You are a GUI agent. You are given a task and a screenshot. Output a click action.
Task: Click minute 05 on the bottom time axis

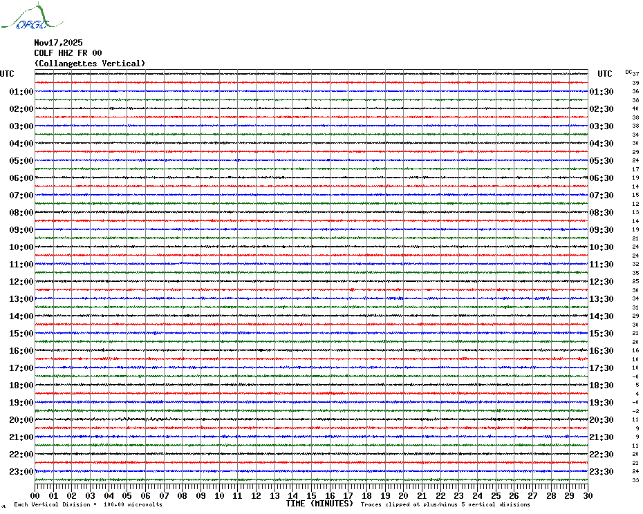[x=127, y=495]
